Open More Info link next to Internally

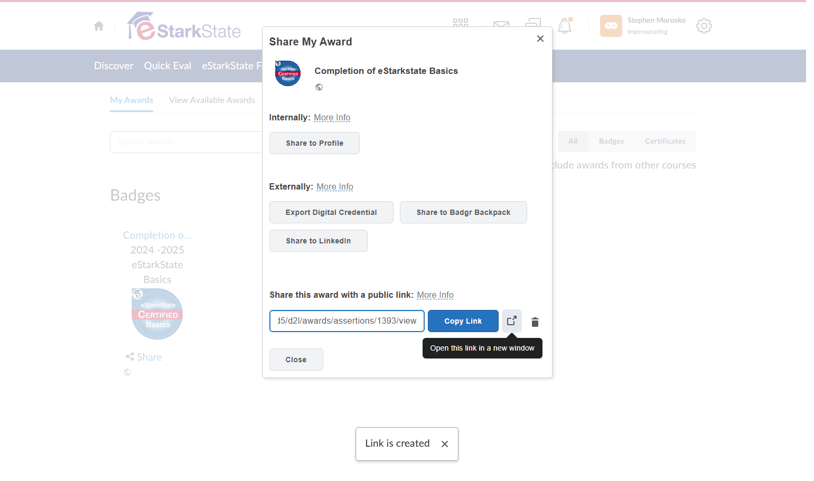[x=332, y=117]
